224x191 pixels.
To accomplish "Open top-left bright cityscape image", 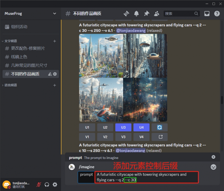I will [101, 56].
